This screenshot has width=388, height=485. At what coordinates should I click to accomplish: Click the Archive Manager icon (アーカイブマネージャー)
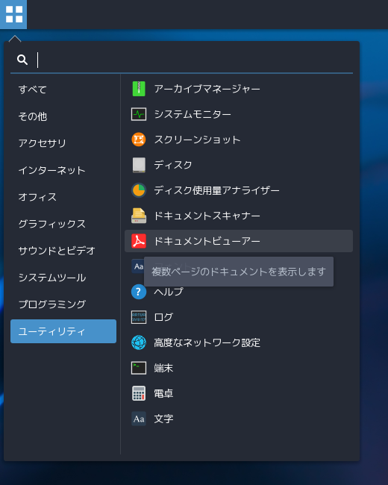[x=139, y=89]
